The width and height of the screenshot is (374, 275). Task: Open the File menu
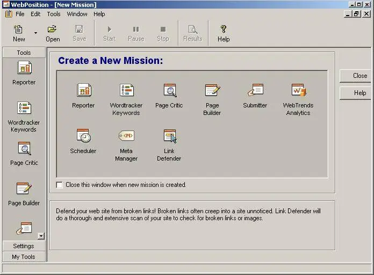20,14
